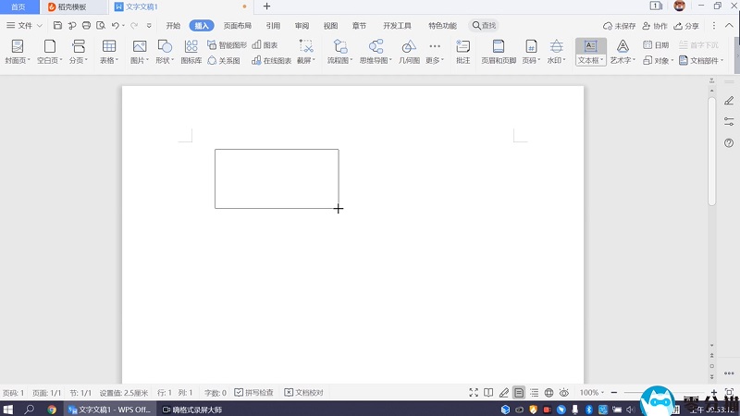Toggle 文档校对 document proofreading in status bar
Image resolution: width=740 pixels, height=416 pixels.
[303, 393]
